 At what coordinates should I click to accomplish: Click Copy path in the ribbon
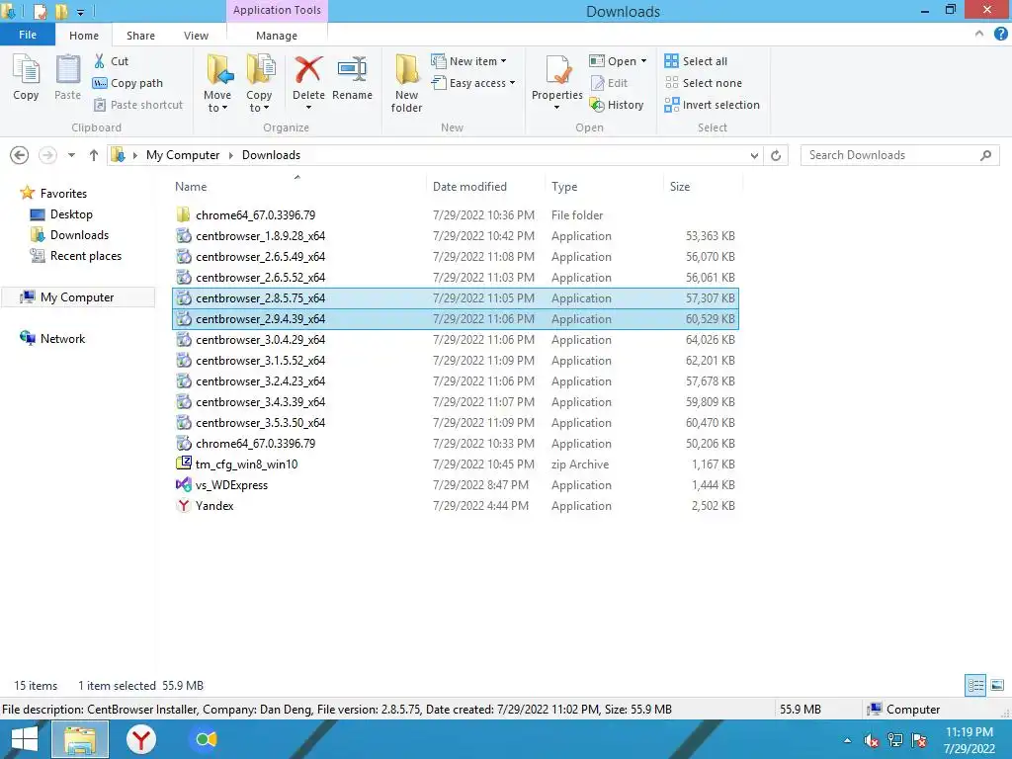(127, 83)
